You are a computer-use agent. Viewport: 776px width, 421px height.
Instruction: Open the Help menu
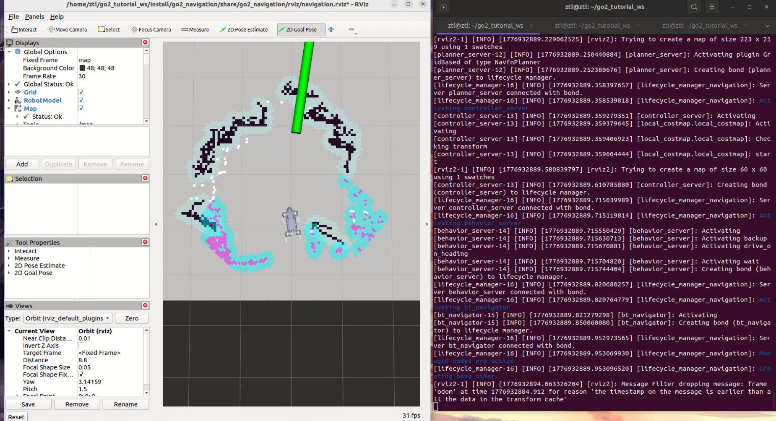click(x=57, y=16)
